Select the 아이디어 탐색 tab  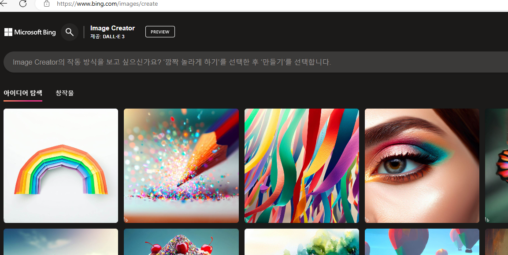point(22,93)
